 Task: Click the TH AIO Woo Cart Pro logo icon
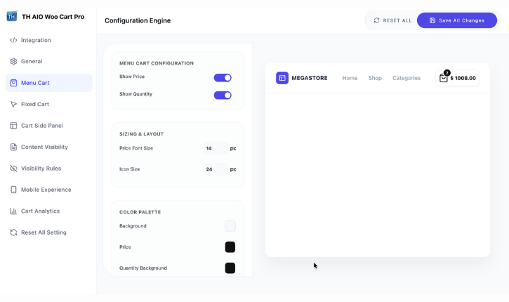coord(12,16)
